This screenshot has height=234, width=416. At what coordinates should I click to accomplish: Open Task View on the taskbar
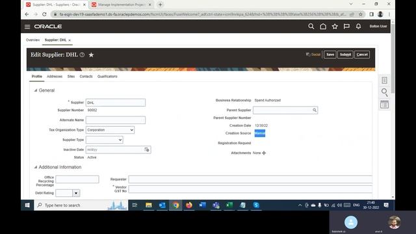[135, 205]
